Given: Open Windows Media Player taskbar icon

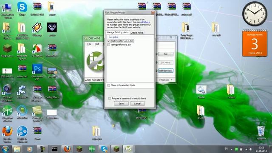Looking at the screenshot, I should coord(29,149).
